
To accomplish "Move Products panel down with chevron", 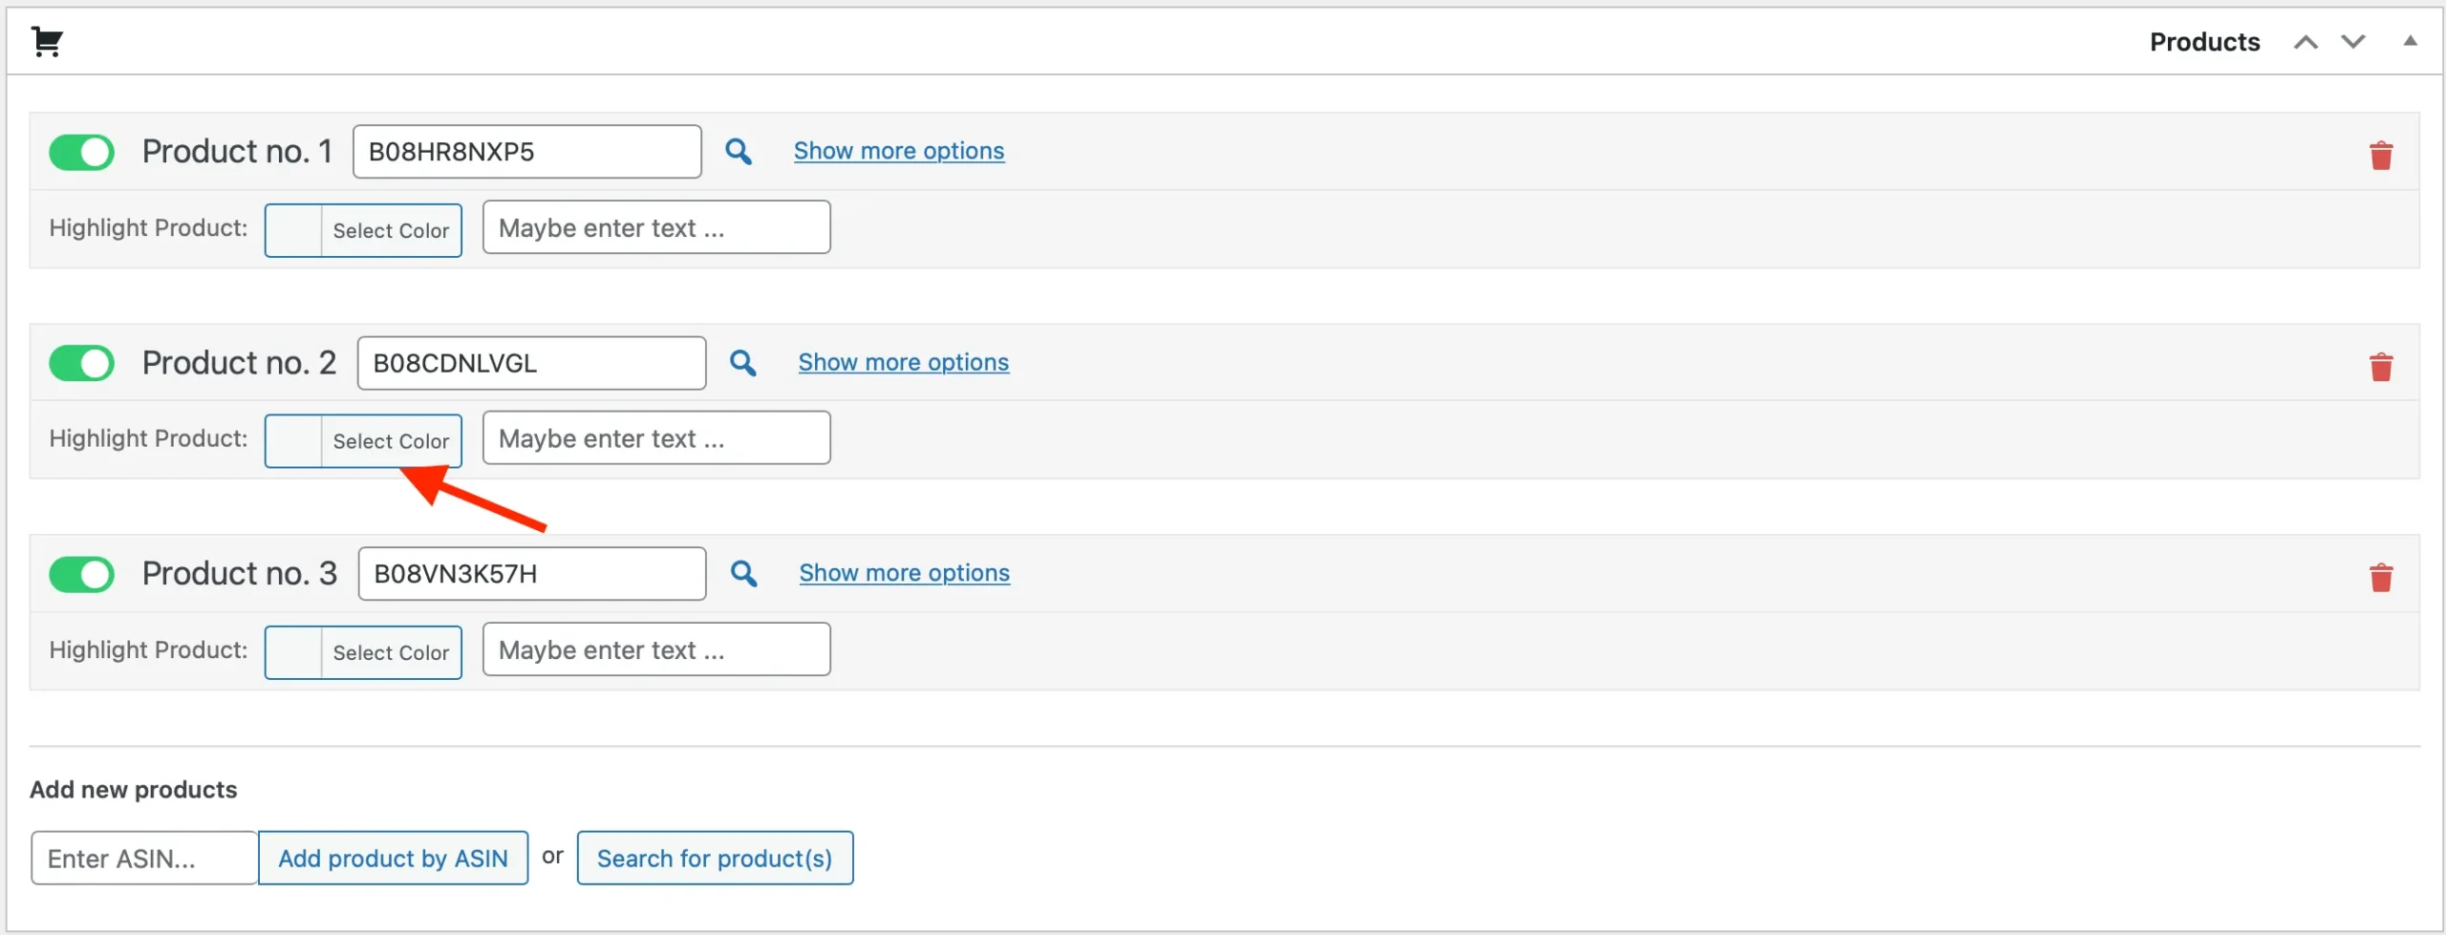I will (2352, 42).
